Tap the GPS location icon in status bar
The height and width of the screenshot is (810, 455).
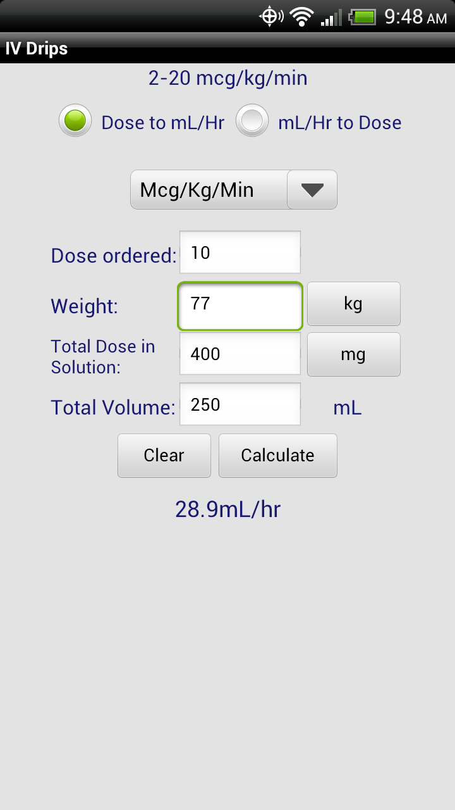[271, 16]
